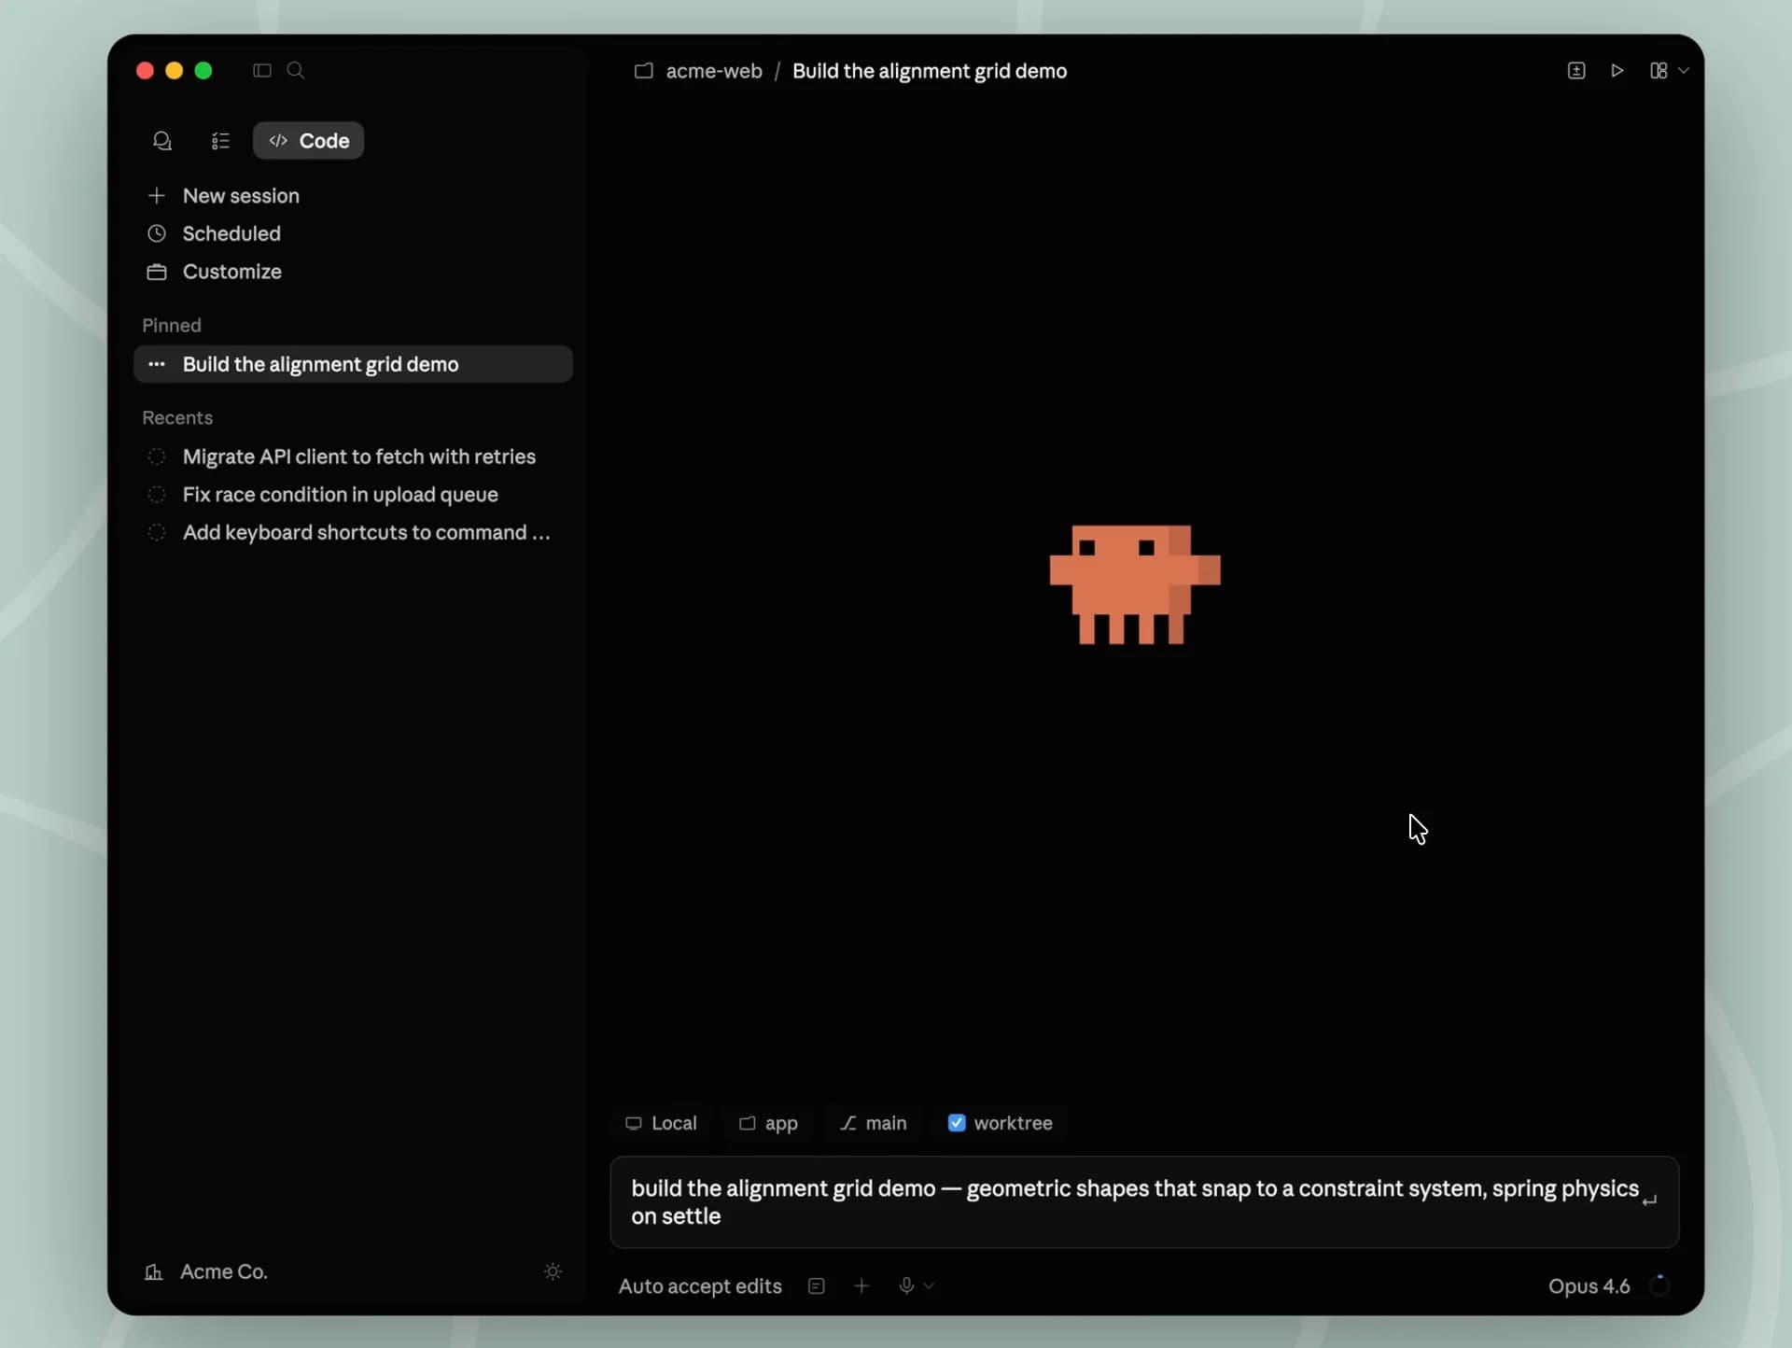Image resolution: width=1792 pixels, height=1348 pixels.
Task: Expand the microphone options chevron
Action: pyautogui.click(x=928, y=1285)
